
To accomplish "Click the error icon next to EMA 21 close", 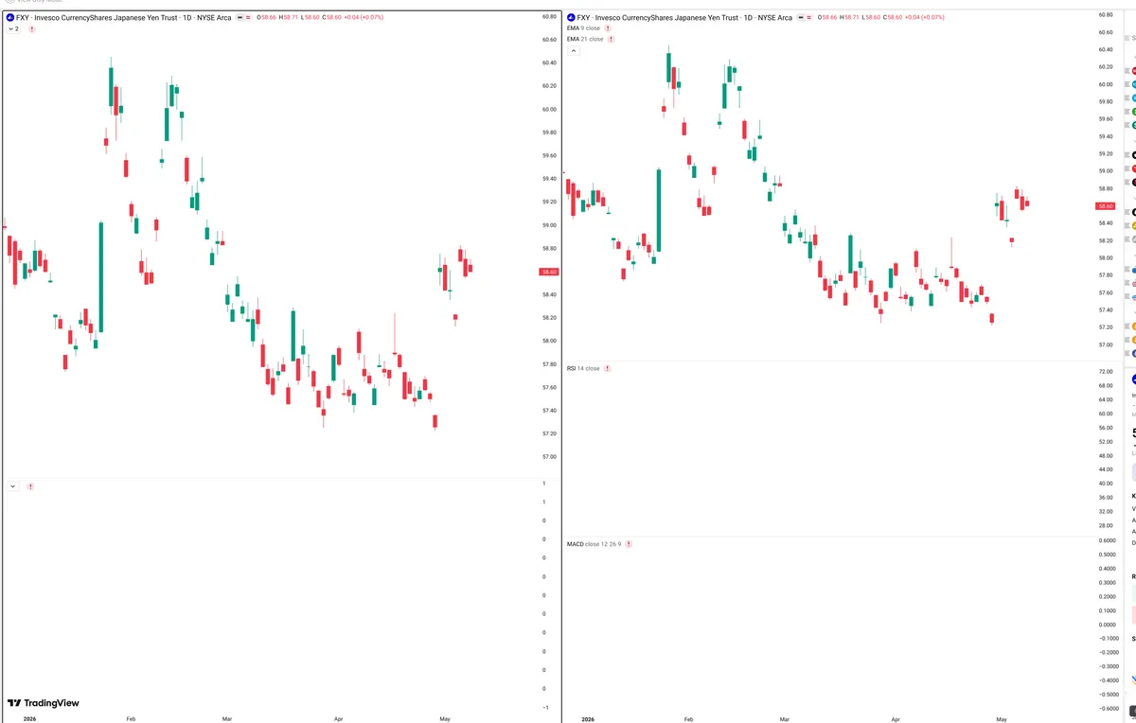I will (612, 39).
